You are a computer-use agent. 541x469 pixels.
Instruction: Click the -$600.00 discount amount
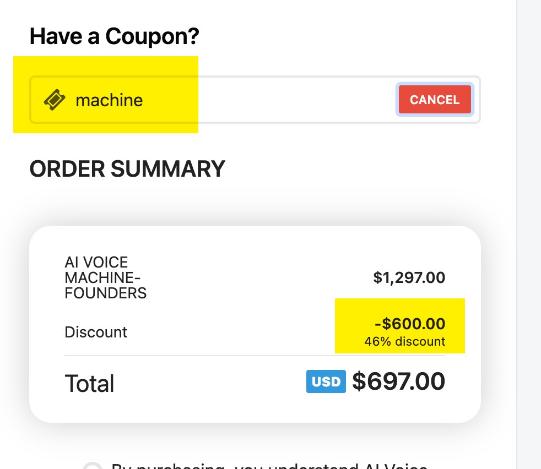(410, 324)
